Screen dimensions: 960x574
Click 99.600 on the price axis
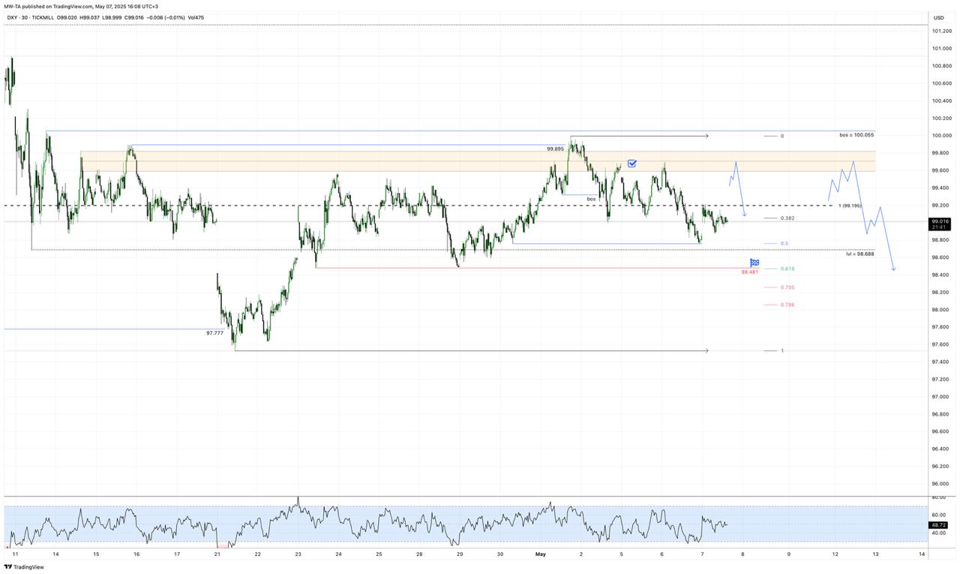[942, 170]
